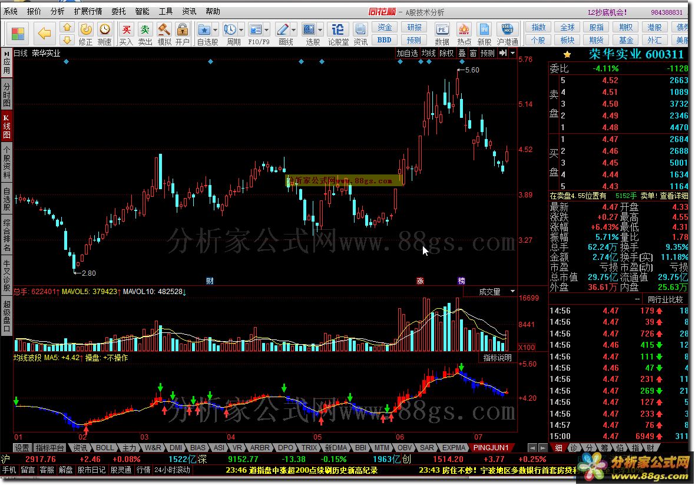This screenshot has height=485, width=695.
Task: Click the 指数 market button
Action: tap(538, 28)
